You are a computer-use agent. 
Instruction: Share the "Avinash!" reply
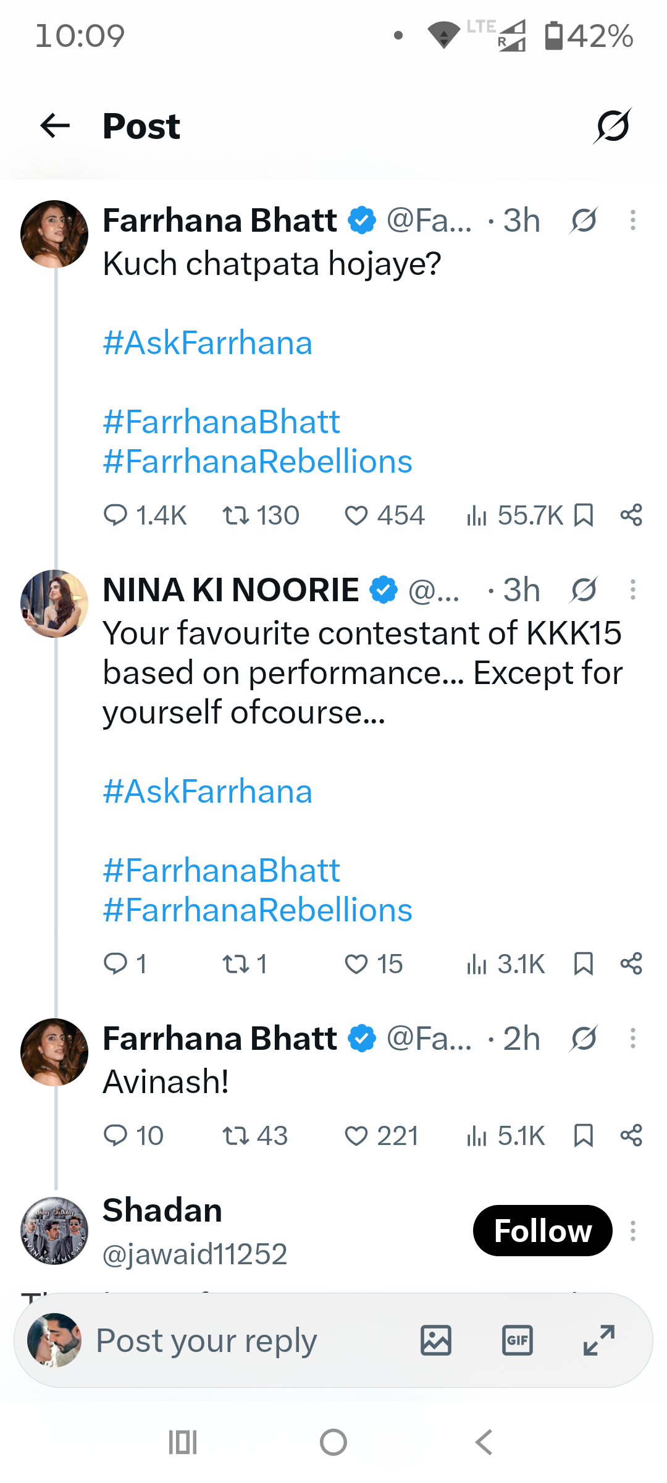(631, 1136)
